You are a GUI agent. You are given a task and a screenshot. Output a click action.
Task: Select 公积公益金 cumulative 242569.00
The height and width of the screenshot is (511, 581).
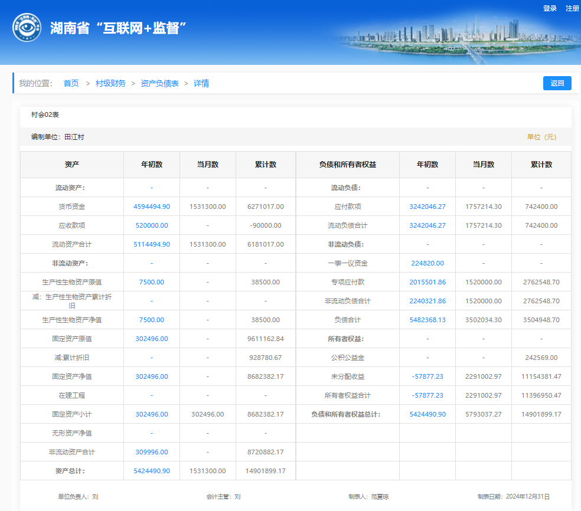point(541,358)
